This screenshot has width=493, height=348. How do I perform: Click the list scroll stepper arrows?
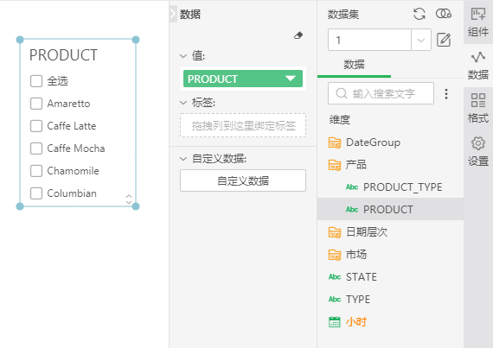click(x=129, y=199)
